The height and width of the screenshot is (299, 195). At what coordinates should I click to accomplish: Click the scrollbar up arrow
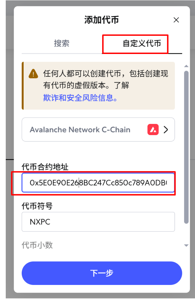[x=186, y=66]
